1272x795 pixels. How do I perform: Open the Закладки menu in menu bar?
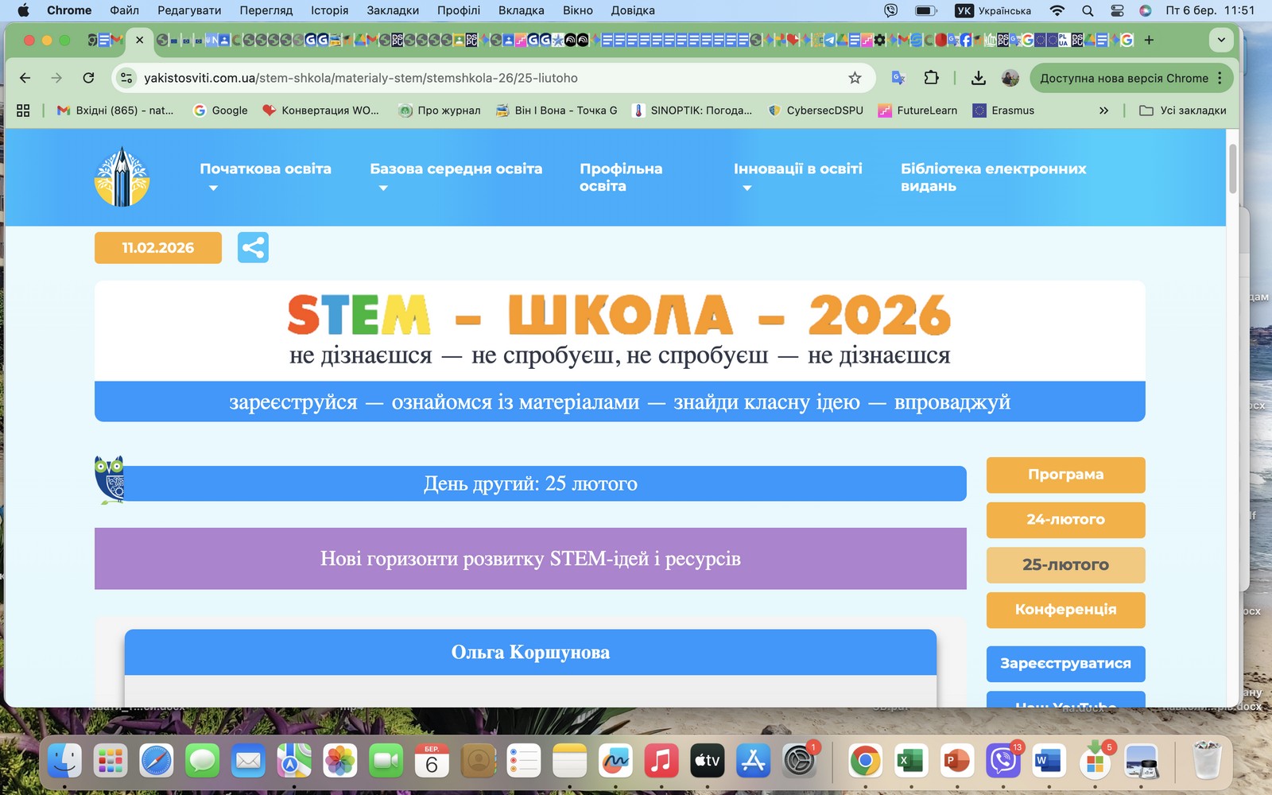coord(393,10)
